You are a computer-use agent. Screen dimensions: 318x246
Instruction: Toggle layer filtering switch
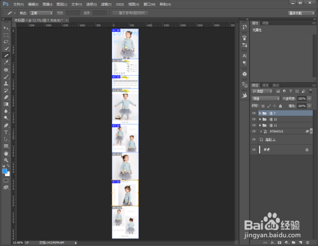[310, 91]
